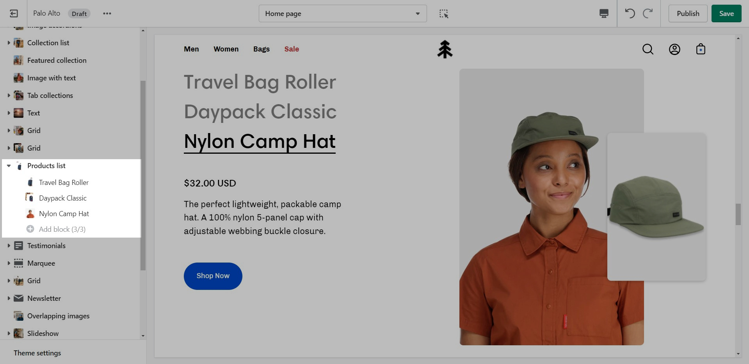
Task: Click the undo arrow icon
Action: pos(630,14)
